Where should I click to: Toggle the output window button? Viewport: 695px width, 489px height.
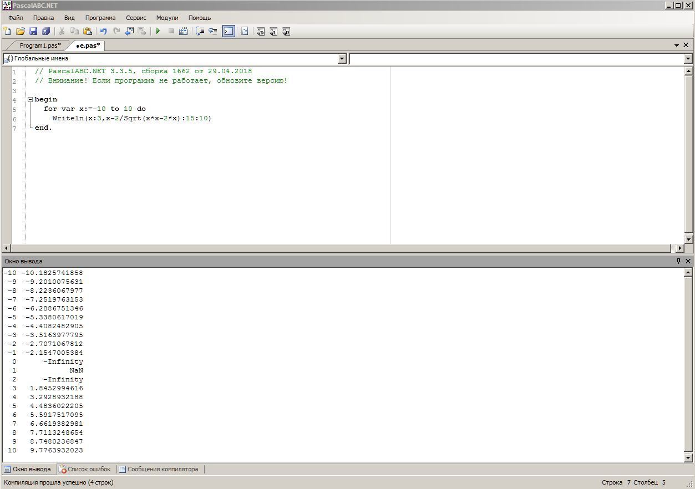coord(229,32)
